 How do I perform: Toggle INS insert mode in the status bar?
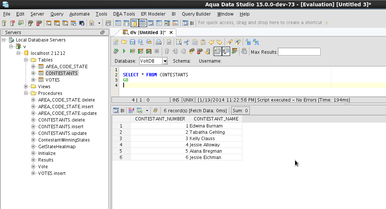176,100
